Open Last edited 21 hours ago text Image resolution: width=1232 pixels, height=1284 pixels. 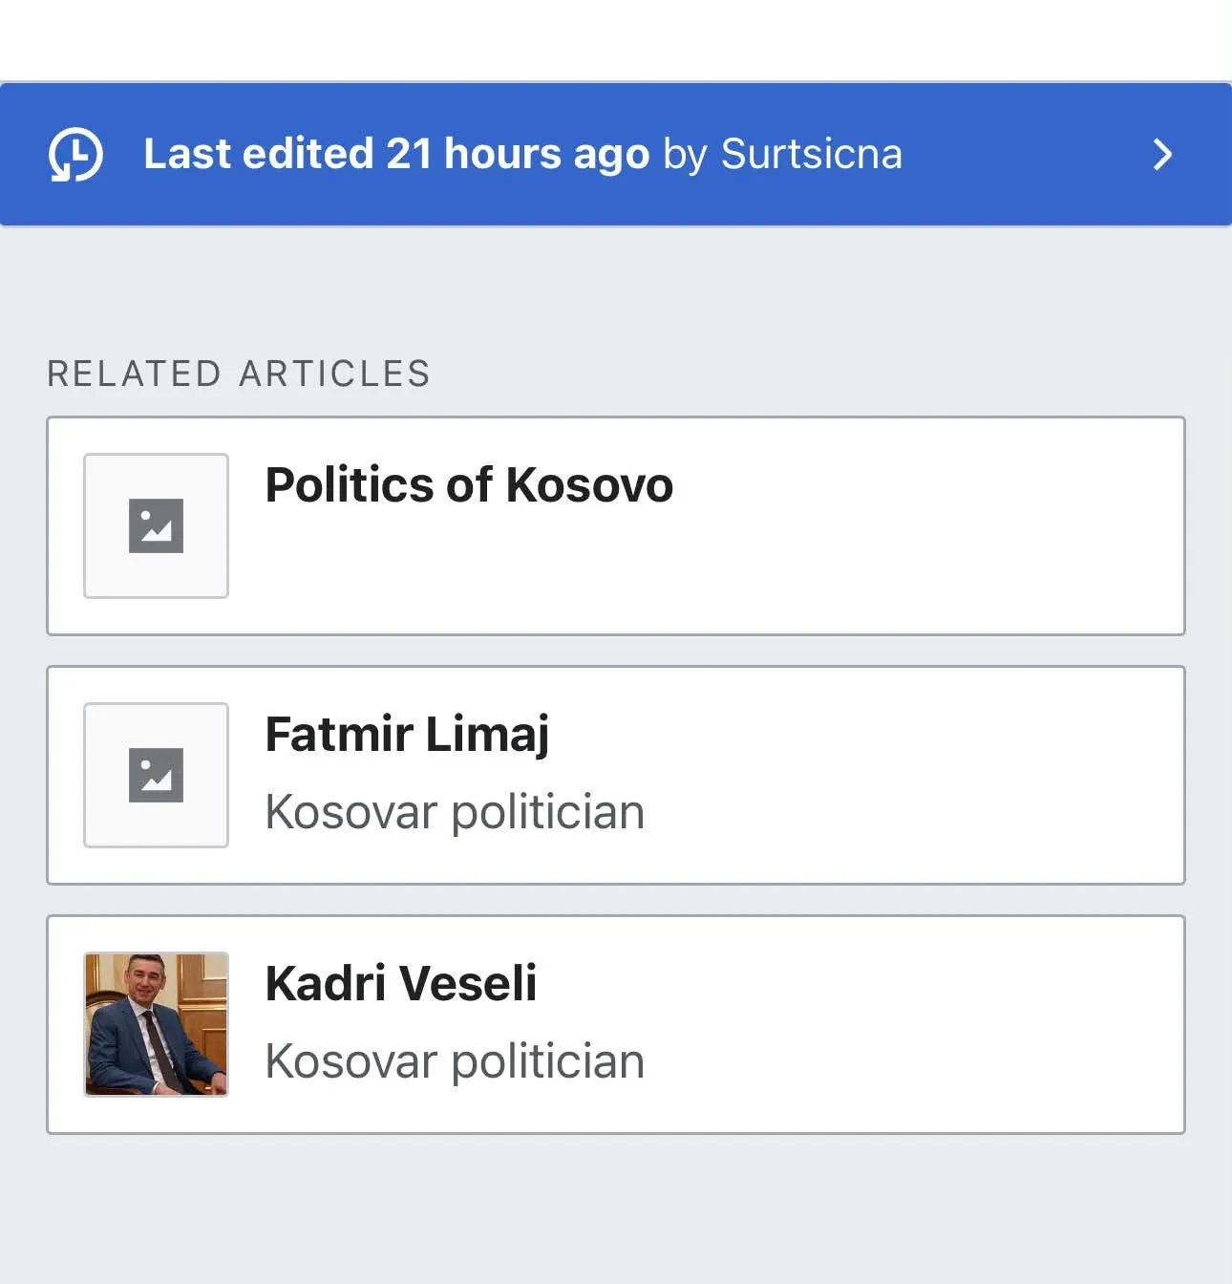[x=396, y=154]
